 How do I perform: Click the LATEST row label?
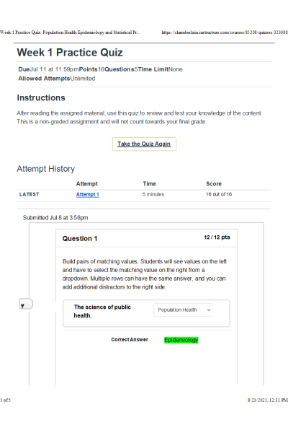coord(29,194)
